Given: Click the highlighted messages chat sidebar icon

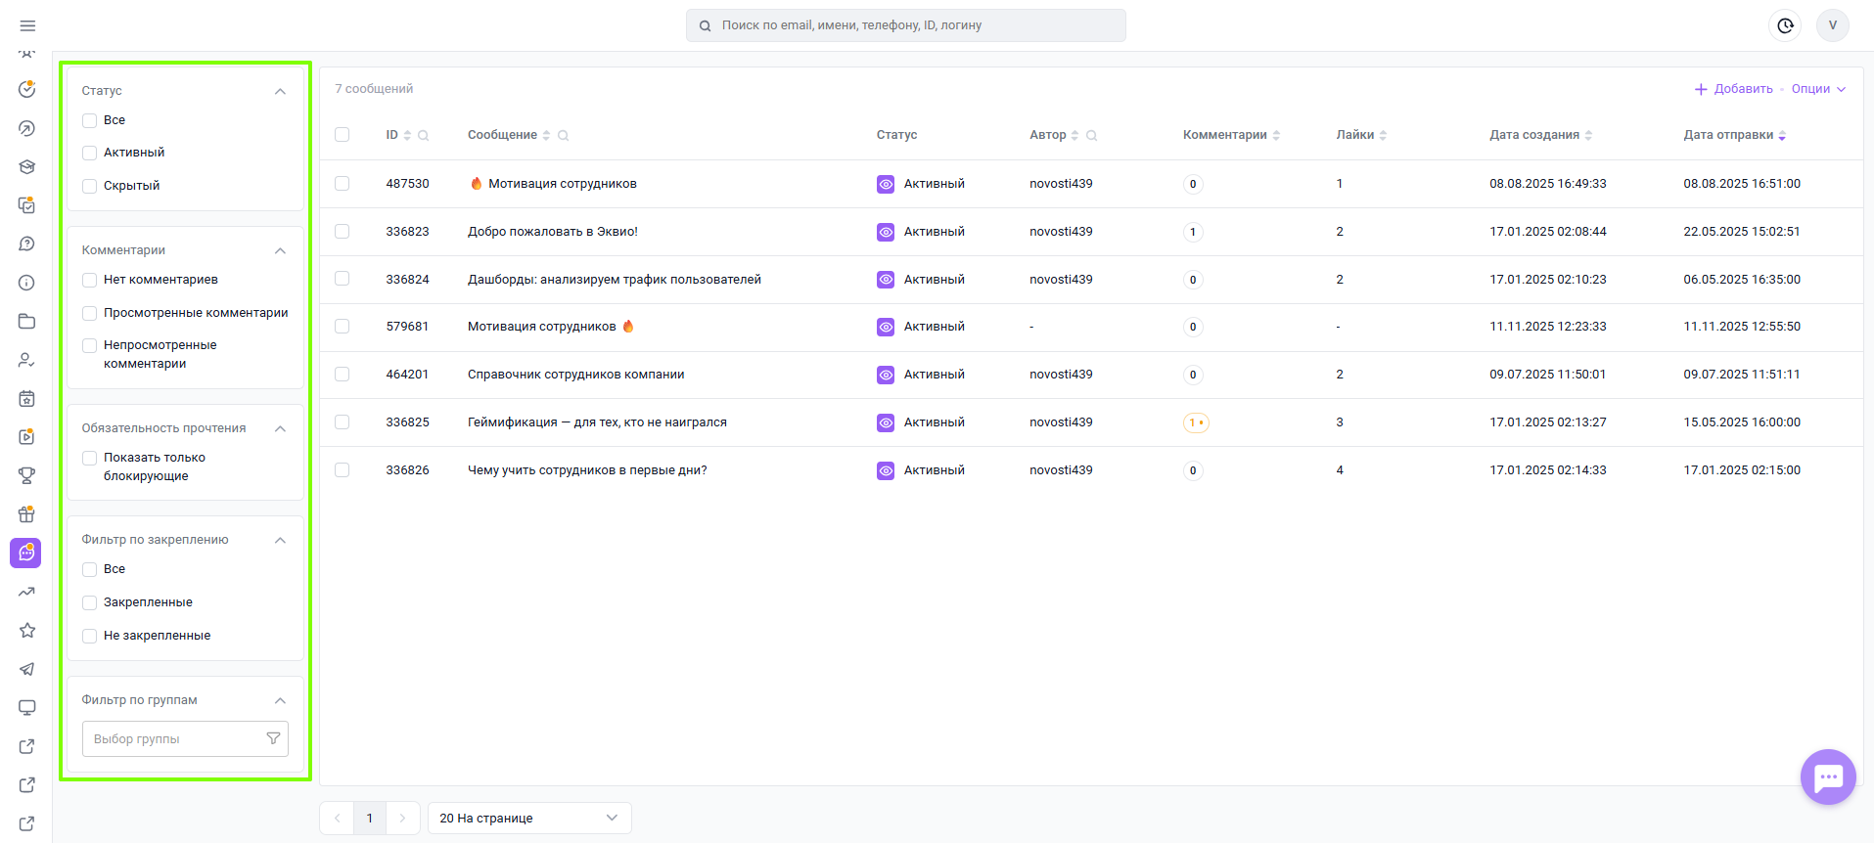Looking at the screenshot, I should point(26,553).
